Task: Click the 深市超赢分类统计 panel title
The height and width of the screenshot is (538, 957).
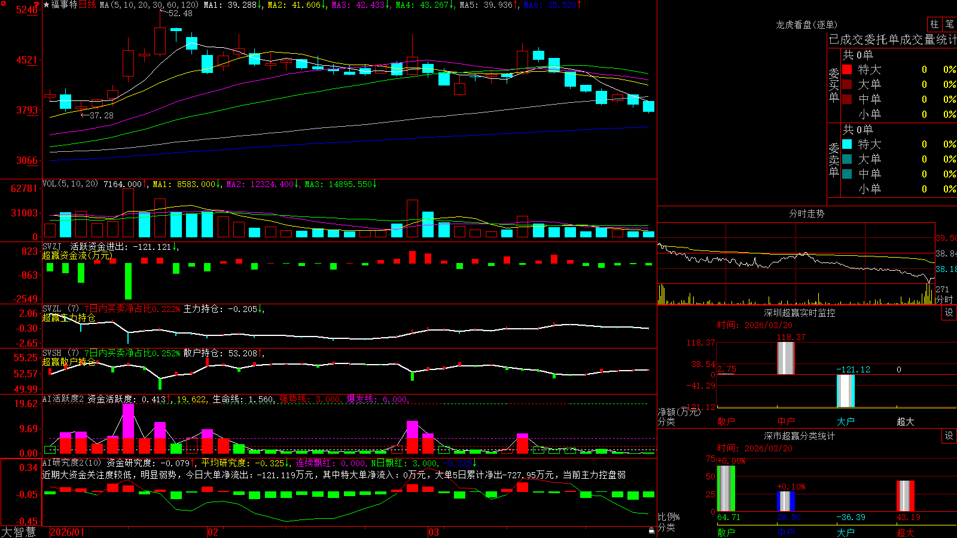Action: click(799, 436)
